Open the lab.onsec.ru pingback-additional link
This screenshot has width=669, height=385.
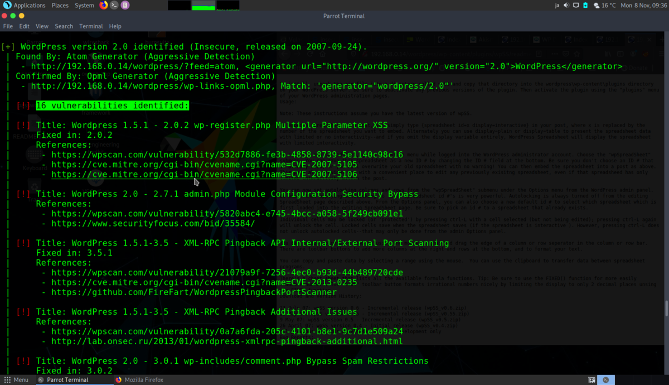[x=227, y=341]
